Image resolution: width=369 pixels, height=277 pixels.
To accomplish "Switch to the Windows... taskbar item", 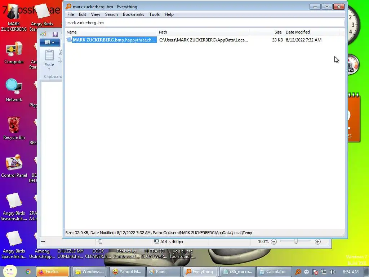I will tap(89, 272).
